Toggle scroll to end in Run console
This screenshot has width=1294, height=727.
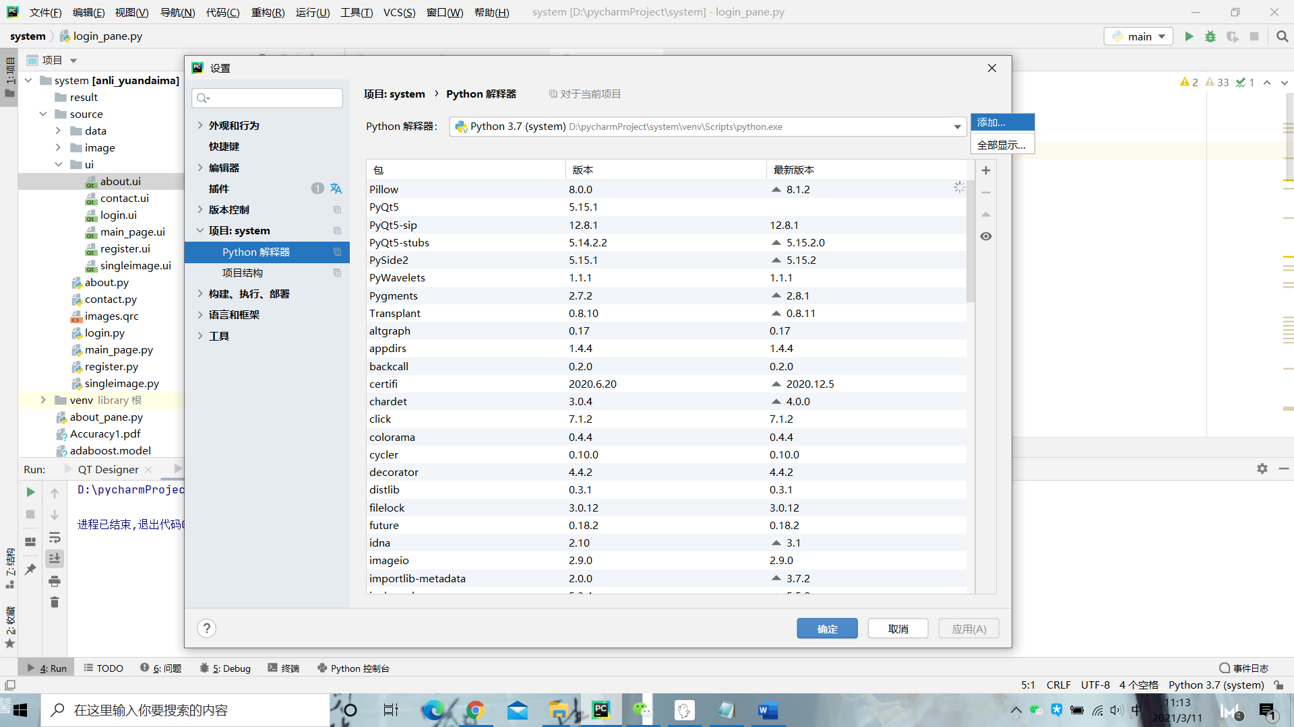pos(55,559)
